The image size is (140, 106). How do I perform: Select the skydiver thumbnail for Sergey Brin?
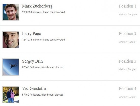click(x=11, y=67)
